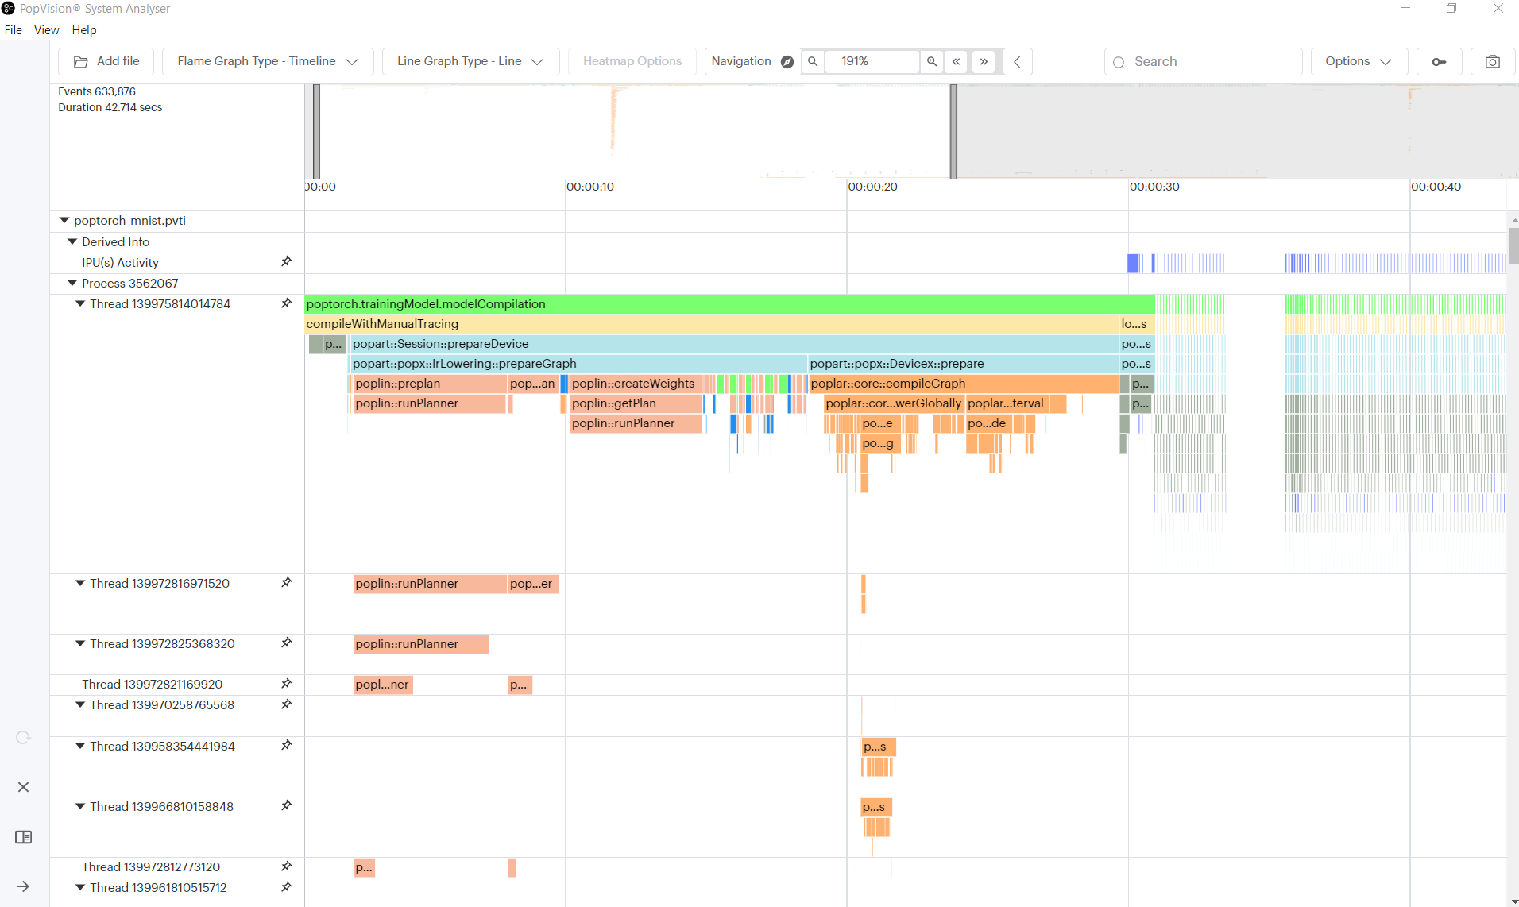Click the Add file button
The width and height of the screenshot is (1519, 907).
tap(106, 61)
